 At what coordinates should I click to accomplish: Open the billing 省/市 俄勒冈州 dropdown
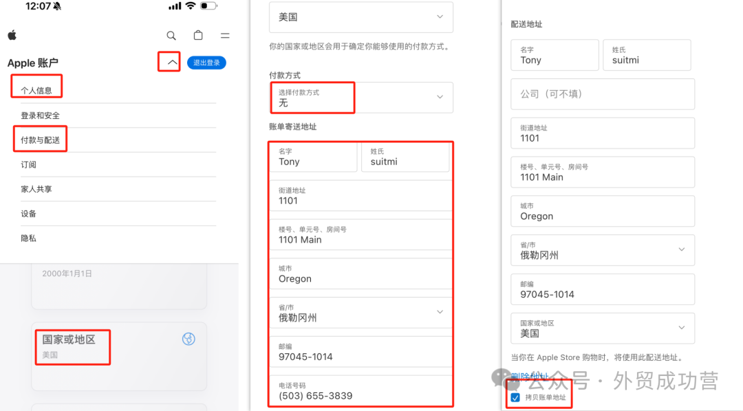(361, 313)
